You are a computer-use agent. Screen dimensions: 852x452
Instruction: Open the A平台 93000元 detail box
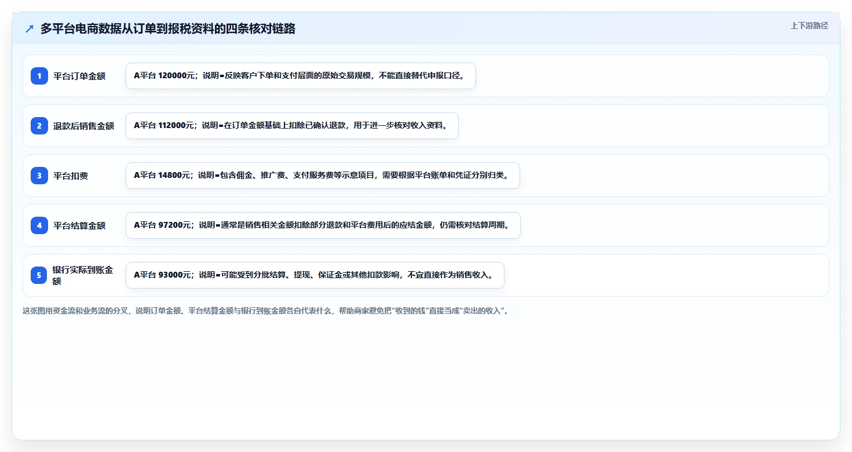[315, 275]
